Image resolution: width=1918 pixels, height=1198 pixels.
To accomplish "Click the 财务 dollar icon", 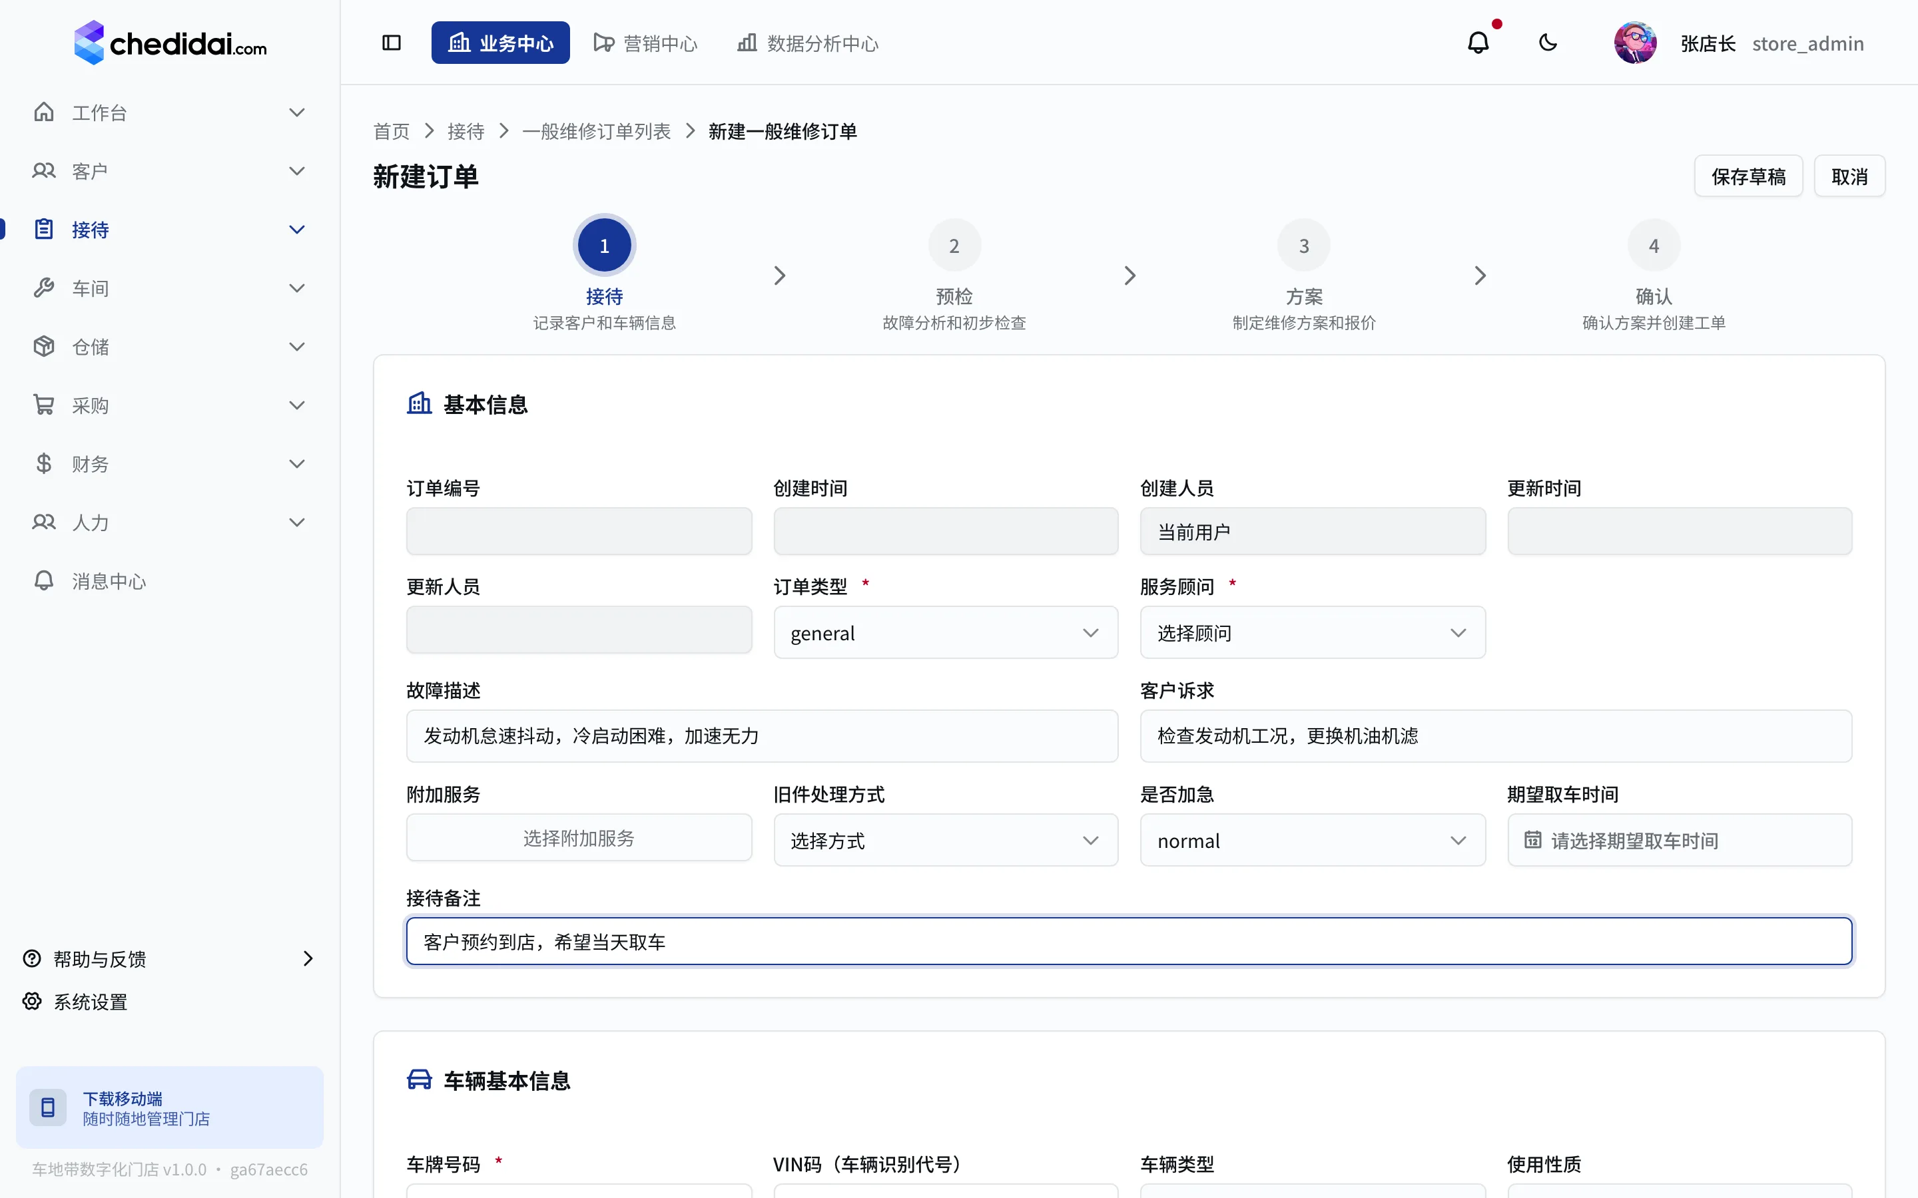I will click(x=43, y=463).
